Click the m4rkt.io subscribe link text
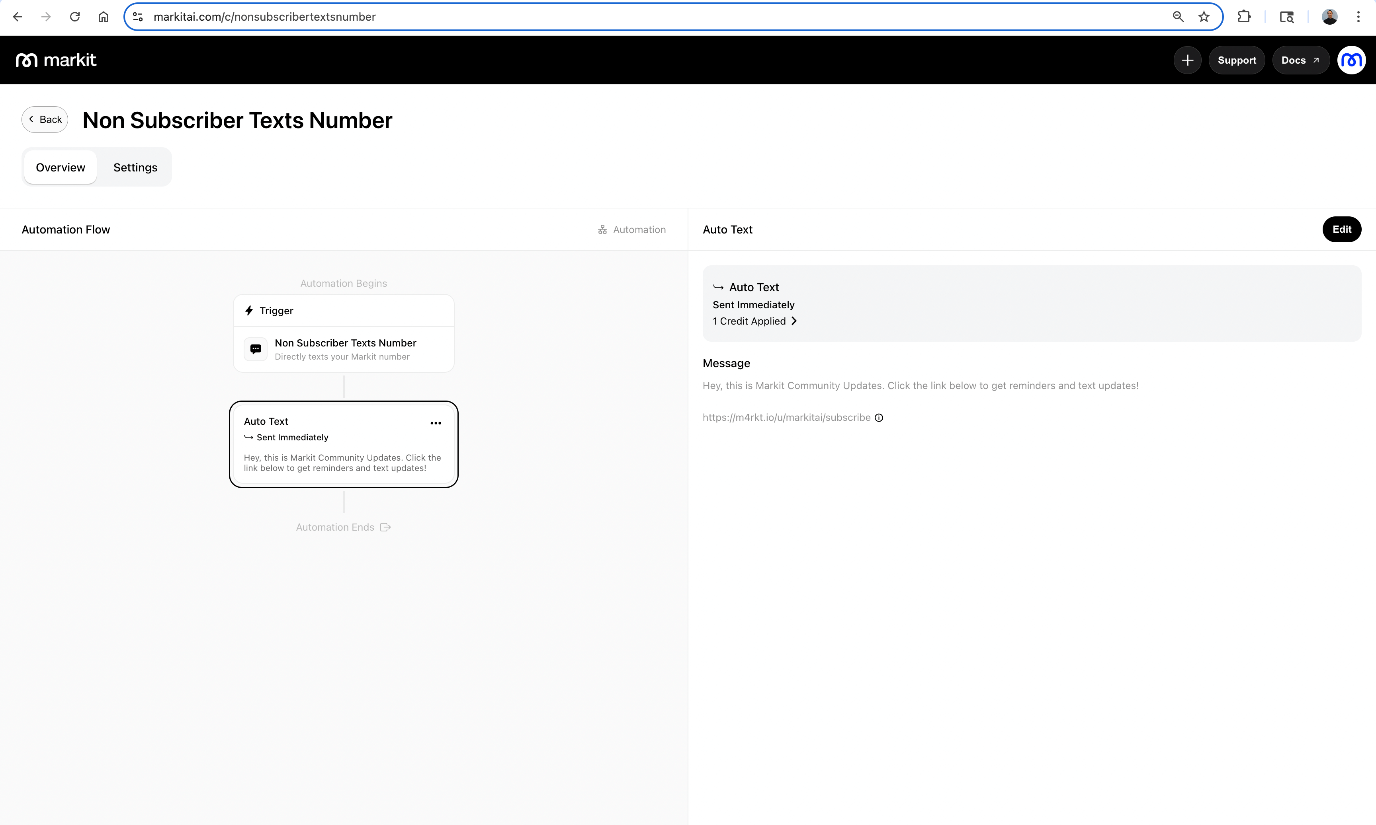 [x=786, y=418]
